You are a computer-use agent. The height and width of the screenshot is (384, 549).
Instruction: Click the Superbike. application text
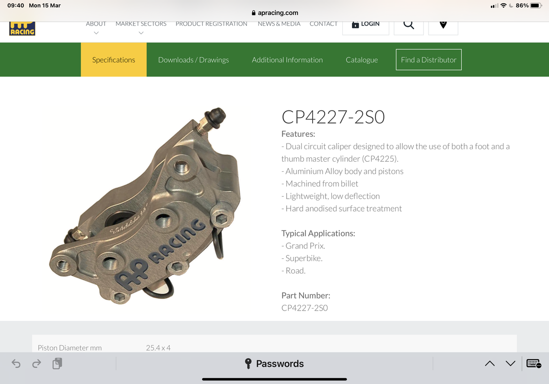click(302, 258)
